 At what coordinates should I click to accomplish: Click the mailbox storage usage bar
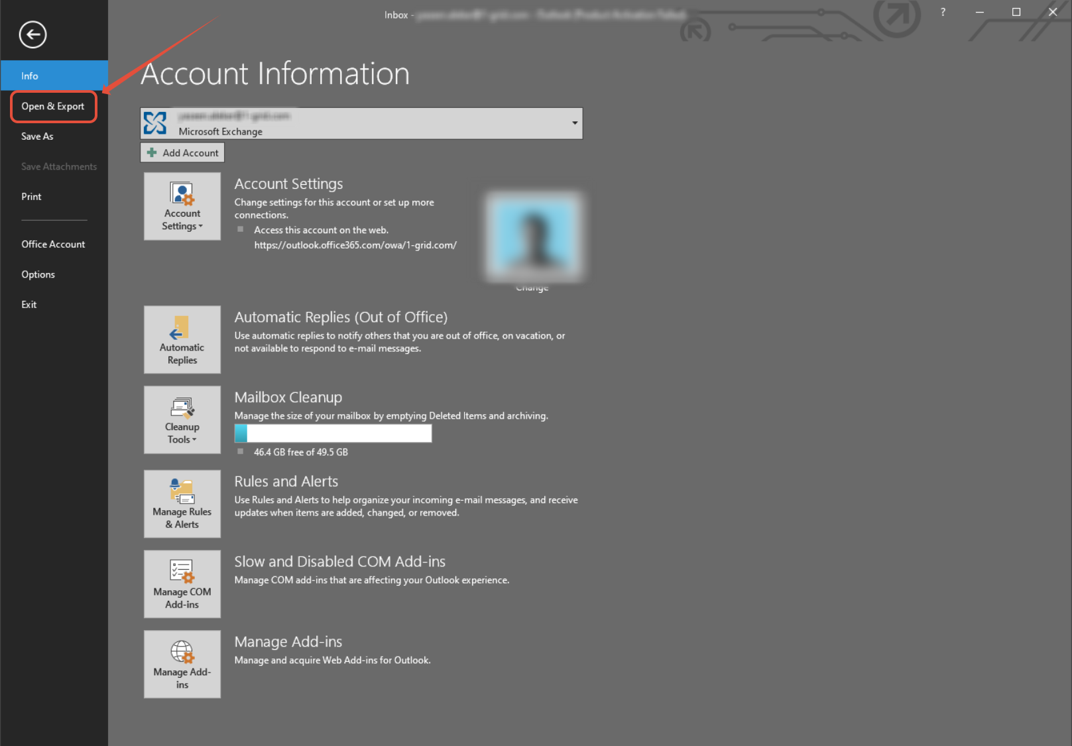[x=333, y=433]
